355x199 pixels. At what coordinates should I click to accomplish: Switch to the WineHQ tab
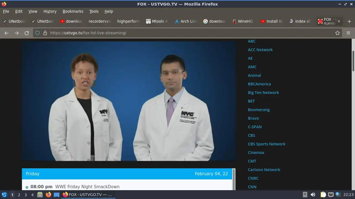(x=243, y=21)
